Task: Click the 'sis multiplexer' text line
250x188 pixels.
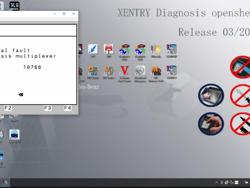Action: pyautogui.click(x=28, y=56)
